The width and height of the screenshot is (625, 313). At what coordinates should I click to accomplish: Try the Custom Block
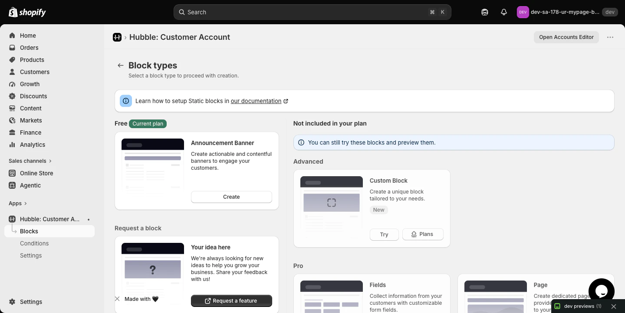click(x=384, y=234)
